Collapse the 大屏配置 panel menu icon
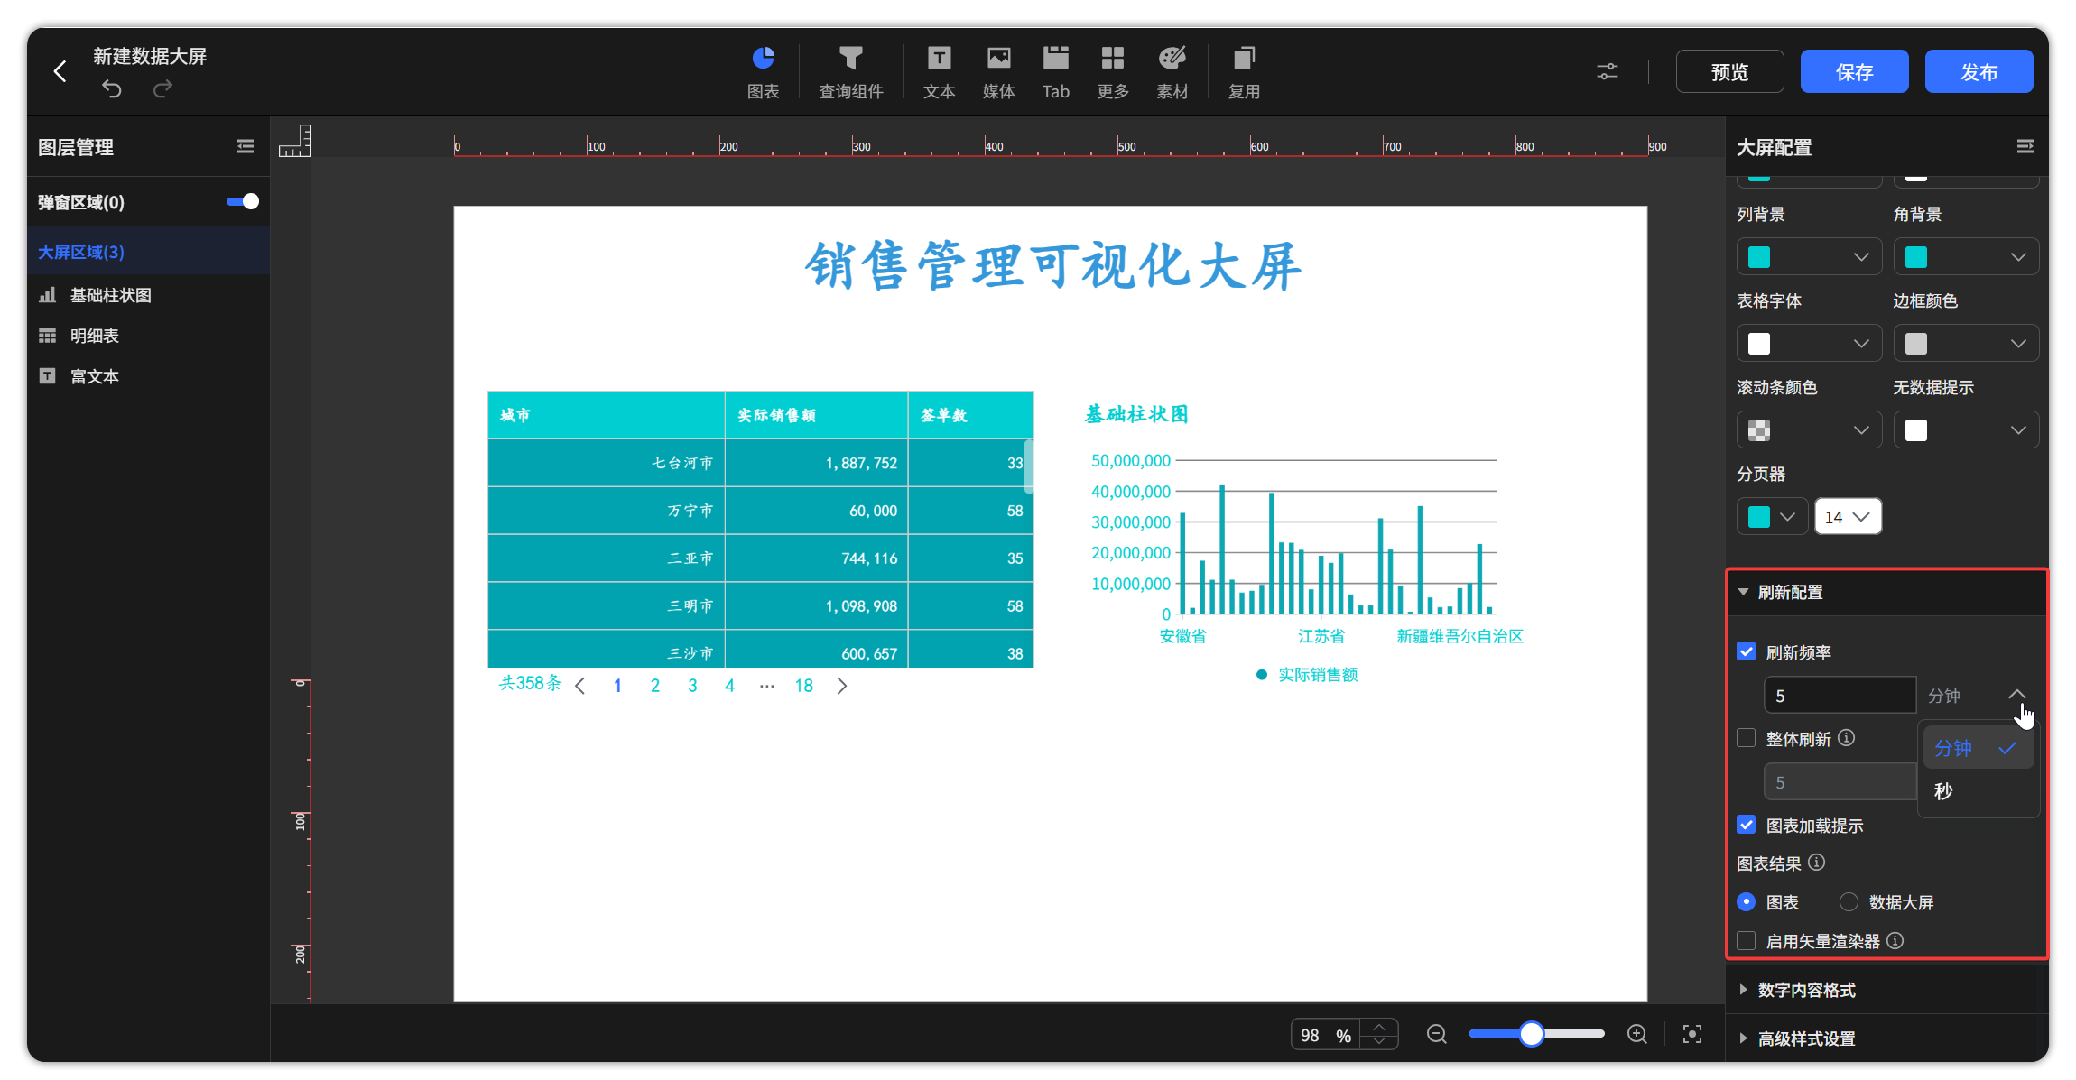2076x1080 pixels. click(x=2025, y=146)
